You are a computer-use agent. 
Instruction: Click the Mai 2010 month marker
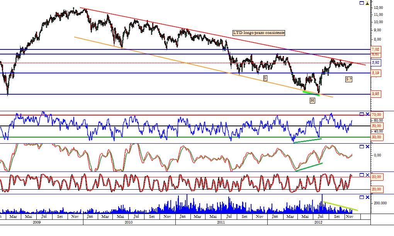pos(121,216)
